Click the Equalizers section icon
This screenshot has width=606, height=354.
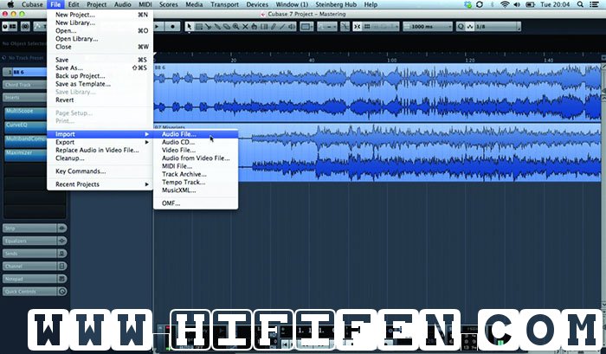(x=61, y=241)
